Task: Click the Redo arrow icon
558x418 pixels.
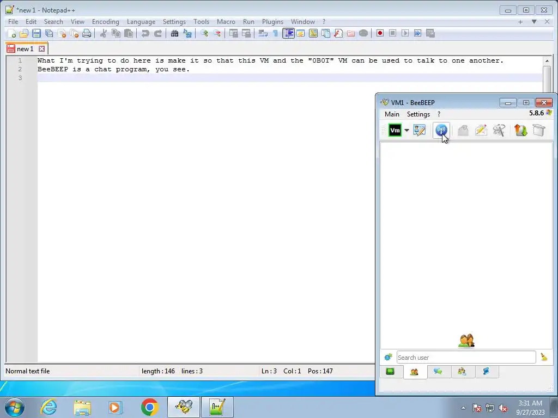Action: pos(158,33)
